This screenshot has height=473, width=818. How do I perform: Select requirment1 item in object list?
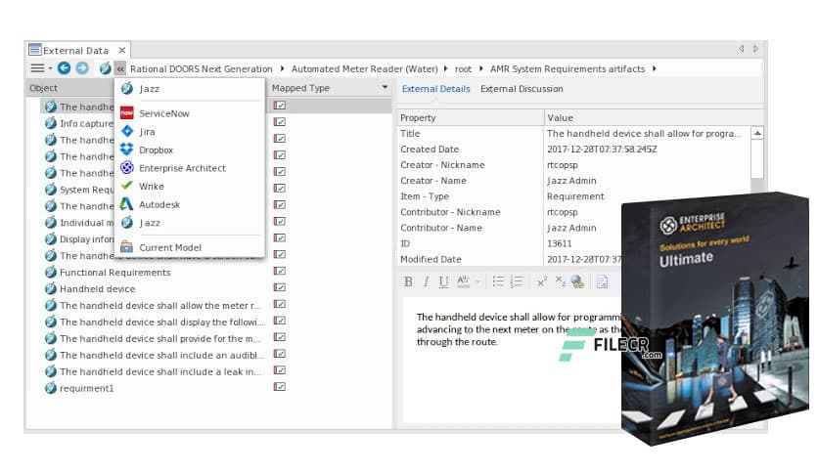click(87, 389)
